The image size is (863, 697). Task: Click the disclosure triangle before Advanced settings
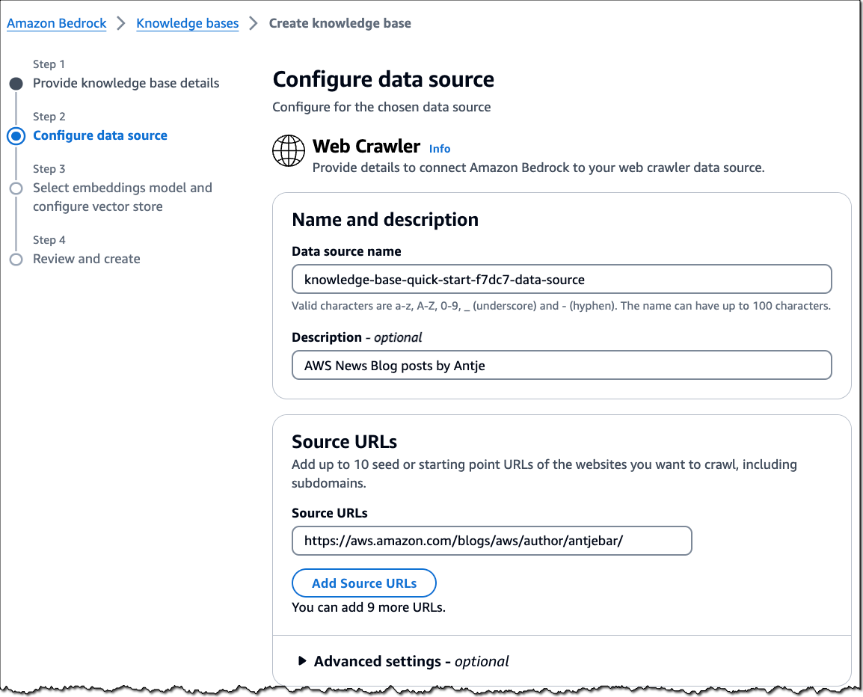302,661
